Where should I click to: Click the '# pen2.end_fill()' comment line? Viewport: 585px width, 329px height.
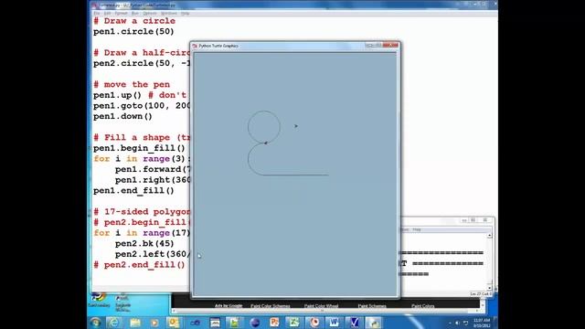pos(139,265)
